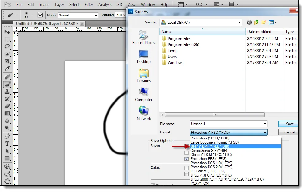Open Computer location in Save As sidebar
The width and height of the screenshot is (305, 192).
144,95
